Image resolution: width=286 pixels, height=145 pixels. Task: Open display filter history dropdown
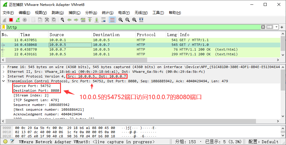click(x=277, y=27)
